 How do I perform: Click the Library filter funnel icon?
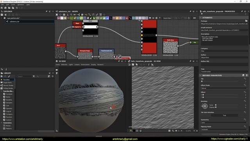tap(34, 76)
